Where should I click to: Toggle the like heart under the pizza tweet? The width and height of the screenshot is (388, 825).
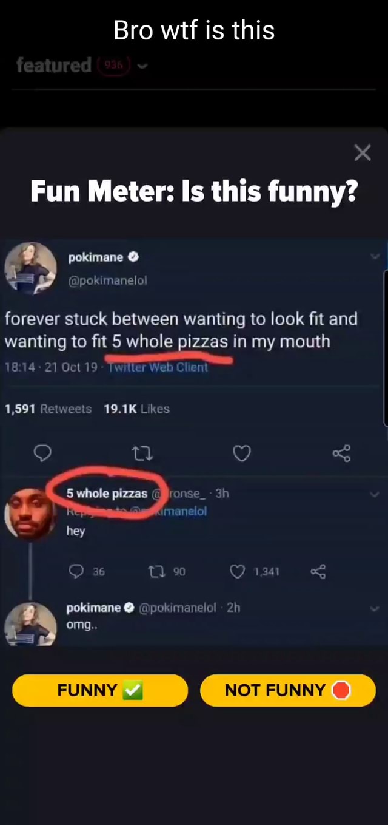242,453
